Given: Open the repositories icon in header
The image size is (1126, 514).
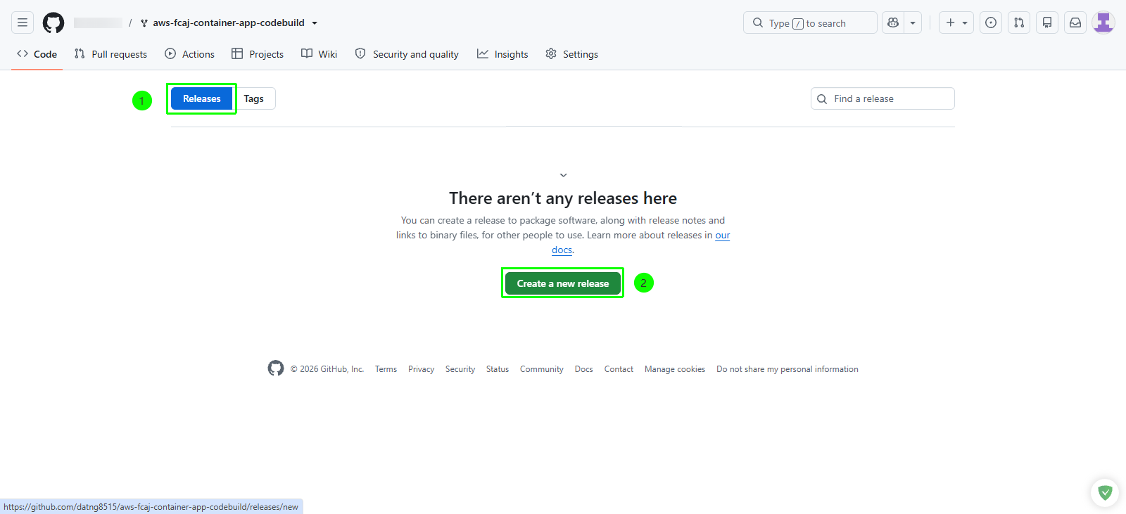Looking at the screenshot, I should pos(1047,23).
